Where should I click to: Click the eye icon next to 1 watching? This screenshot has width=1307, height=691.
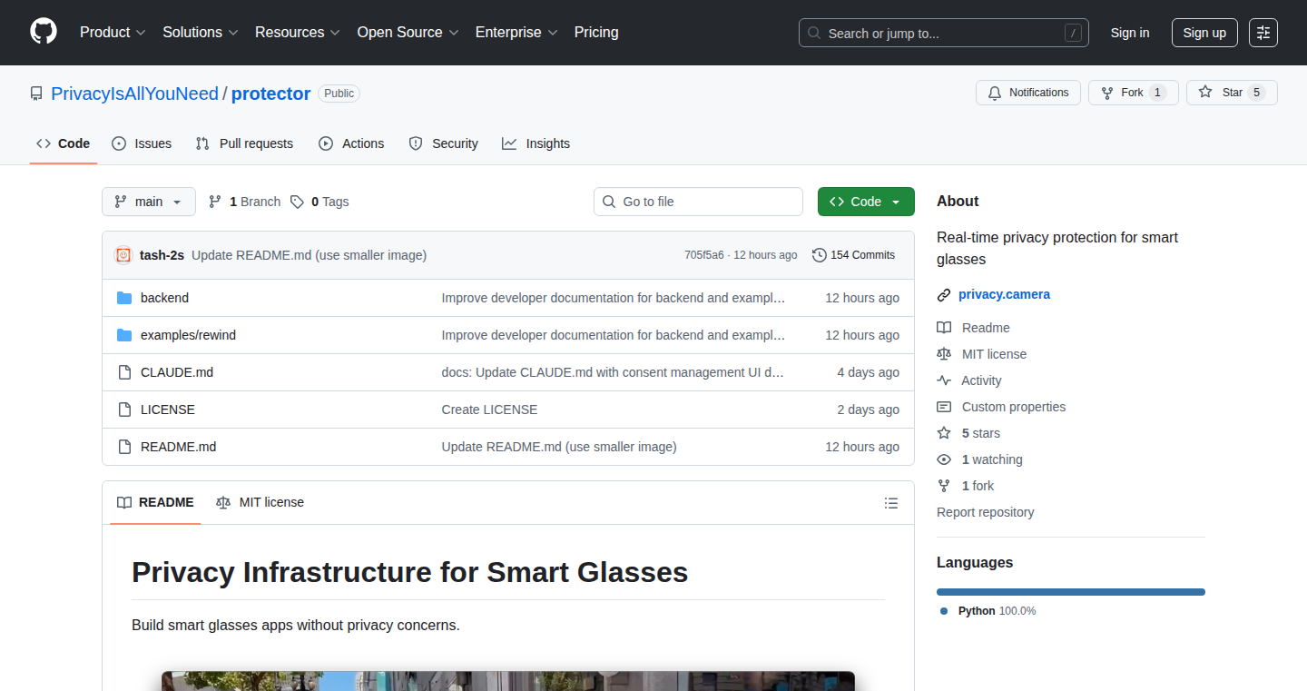[944, 459]
